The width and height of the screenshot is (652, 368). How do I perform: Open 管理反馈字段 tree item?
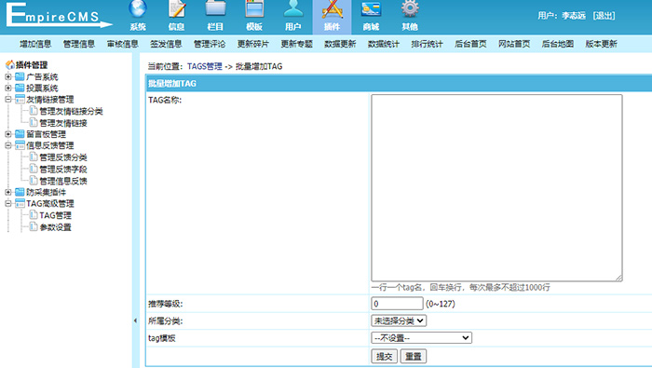point(63,170)
